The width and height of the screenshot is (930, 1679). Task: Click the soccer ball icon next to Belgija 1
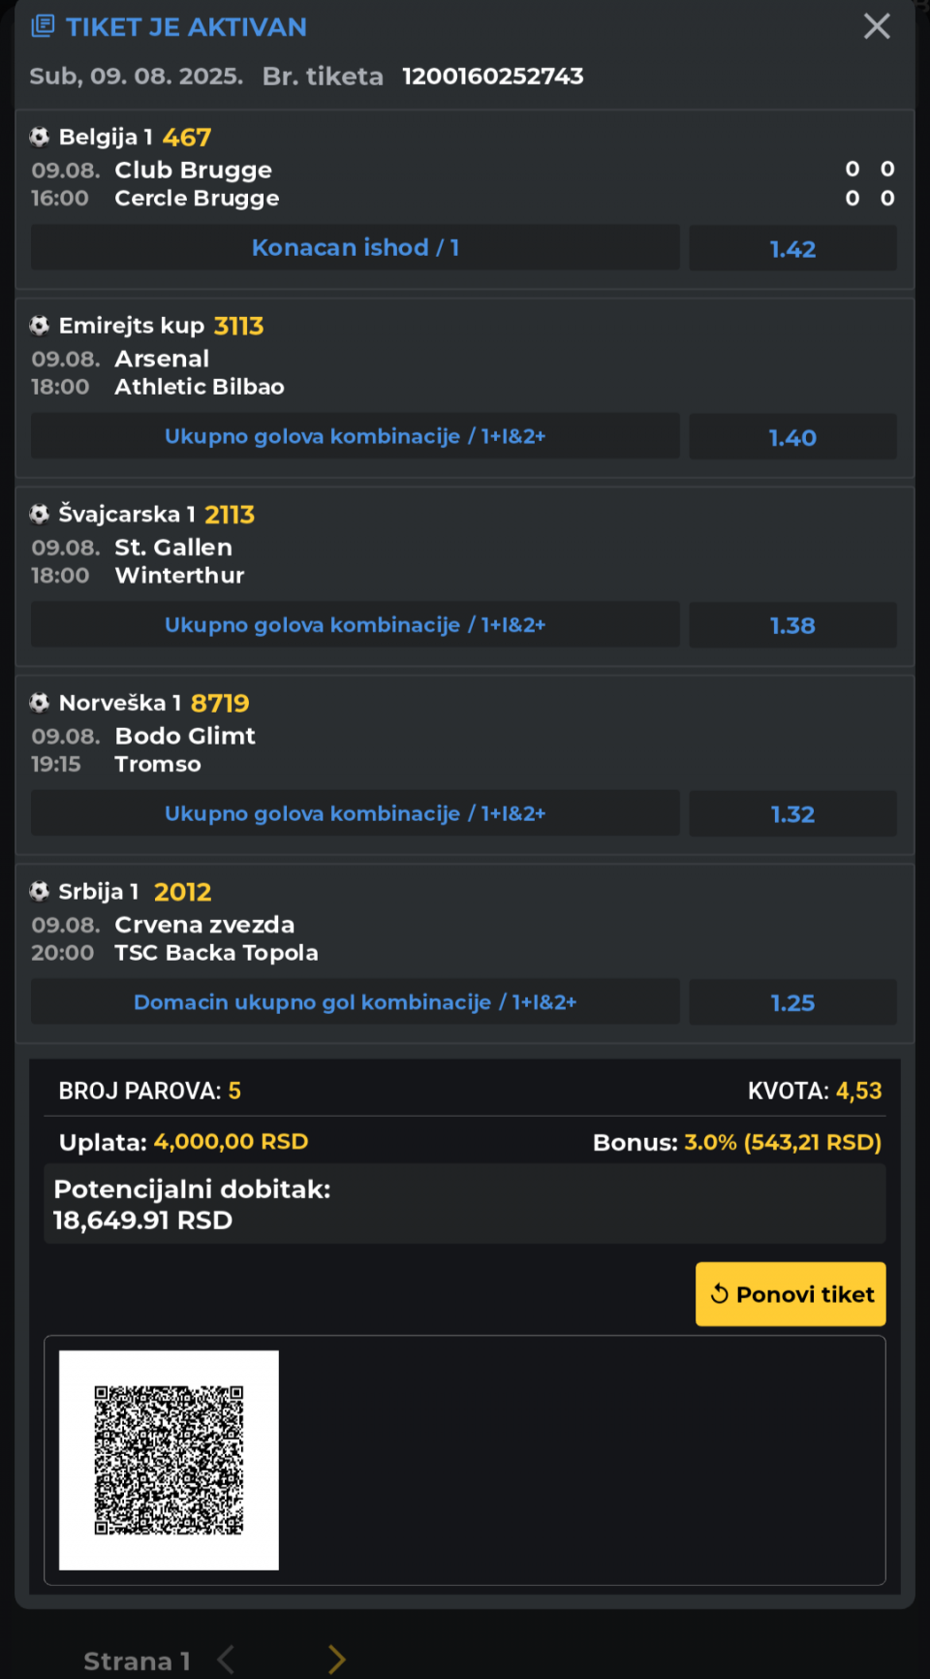[40, 137]
